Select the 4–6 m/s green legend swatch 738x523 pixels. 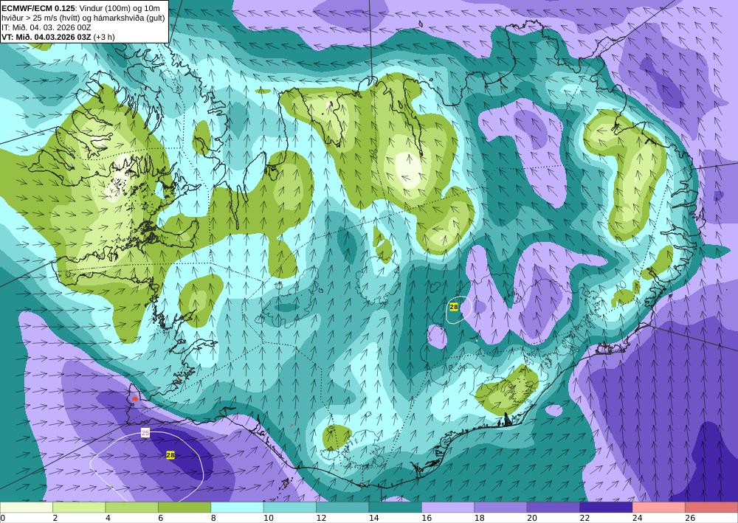point(132,507)
